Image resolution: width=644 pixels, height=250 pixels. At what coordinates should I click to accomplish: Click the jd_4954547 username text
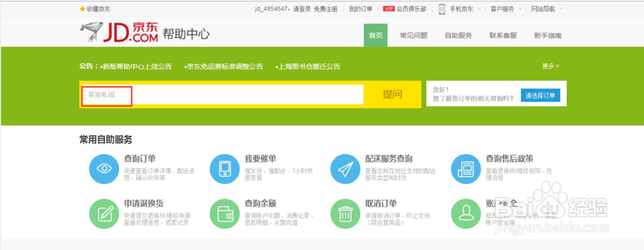[x=272, y=9]
